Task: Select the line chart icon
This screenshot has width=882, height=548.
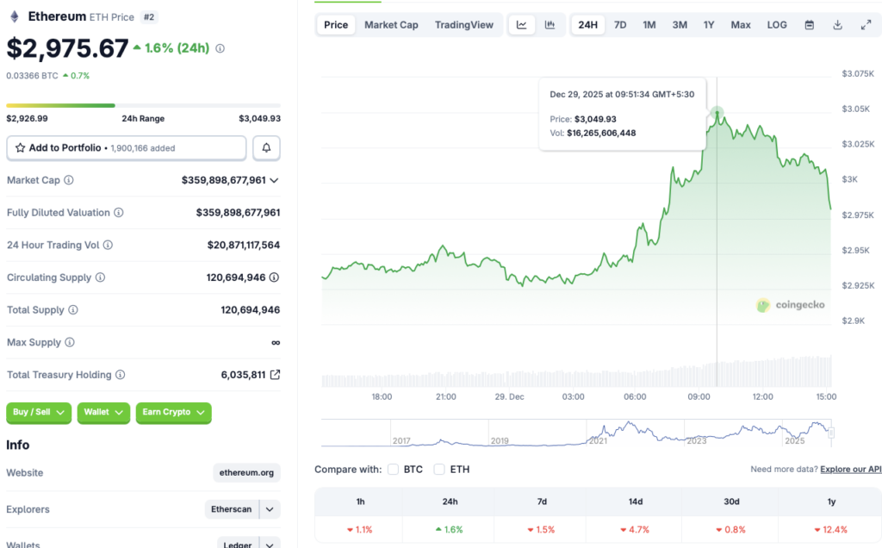Action: tap(521, 25)
